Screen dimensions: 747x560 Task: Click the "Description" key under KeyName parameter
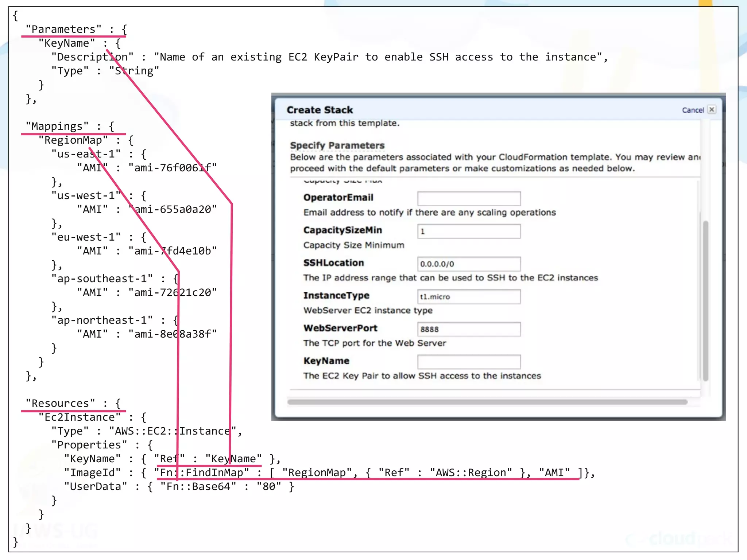(x=92, y=57)
